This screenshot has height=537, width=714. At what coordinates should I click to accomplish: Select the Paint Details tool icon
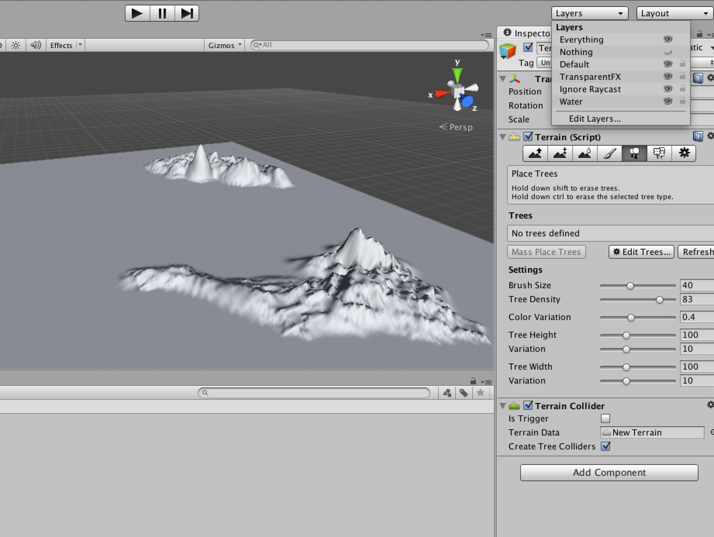coord(659,153)
